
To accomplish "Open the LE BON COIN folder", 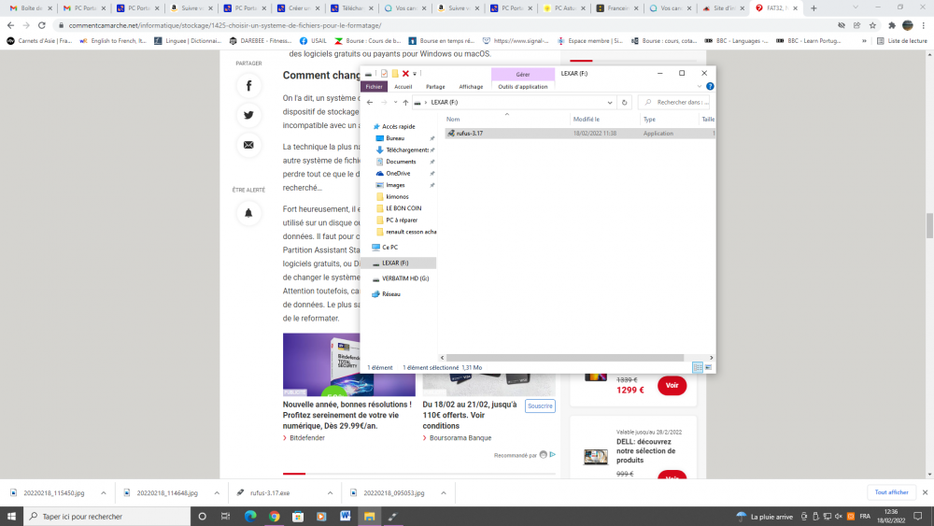I will [403, 208].
